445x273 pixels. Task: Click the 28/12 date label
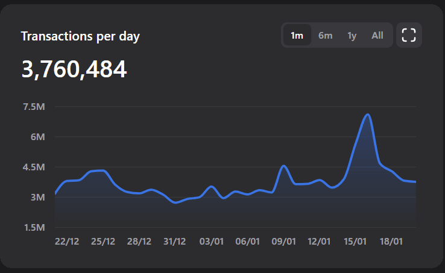point(139,241)
